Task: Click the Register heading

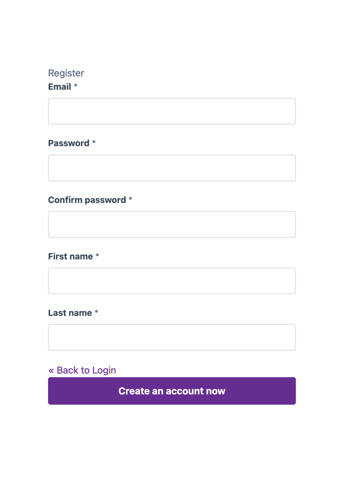Action: click(x=66, y=73)
